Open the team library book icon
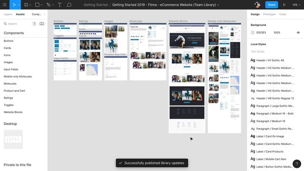Screen dimensions: 304x171 pos(42,24)
